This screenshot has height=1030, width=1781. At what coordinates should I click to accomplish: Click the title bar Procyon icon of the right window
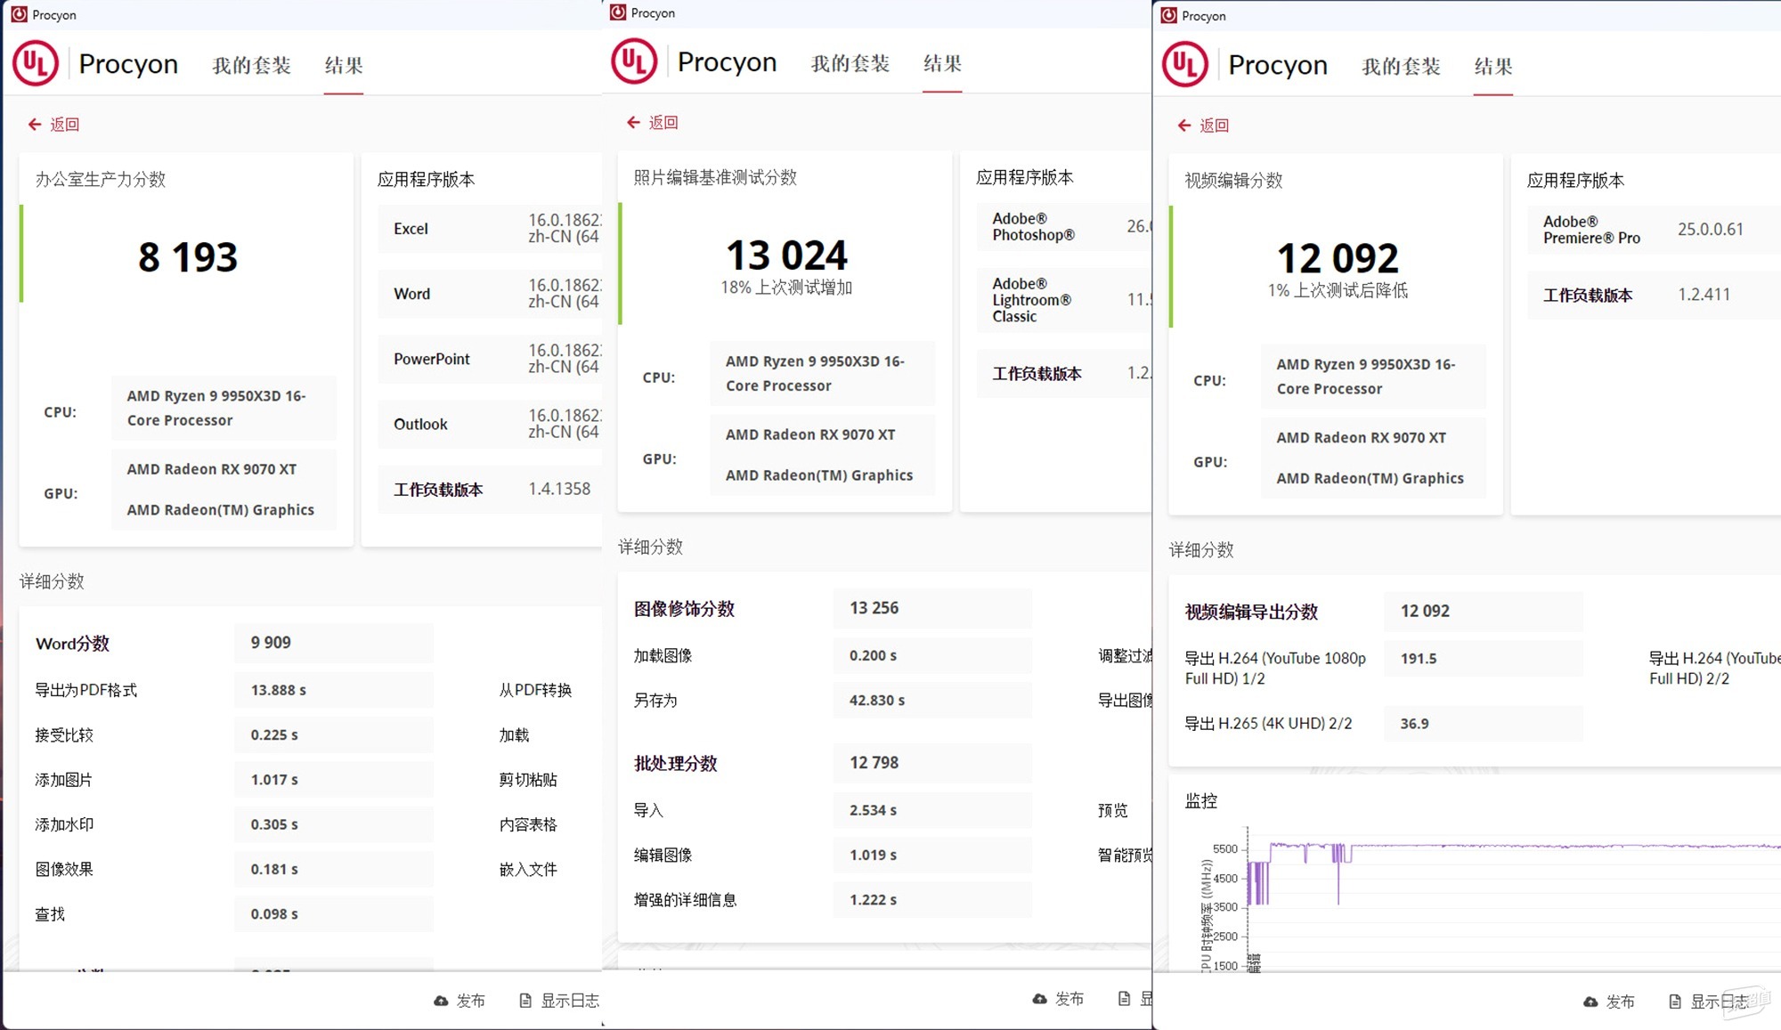pos(1168,15)
